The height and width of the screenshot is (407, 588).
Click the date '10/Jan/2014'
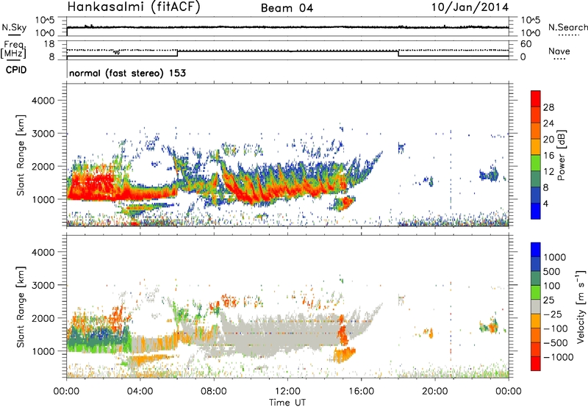click(x=470, y=7)
